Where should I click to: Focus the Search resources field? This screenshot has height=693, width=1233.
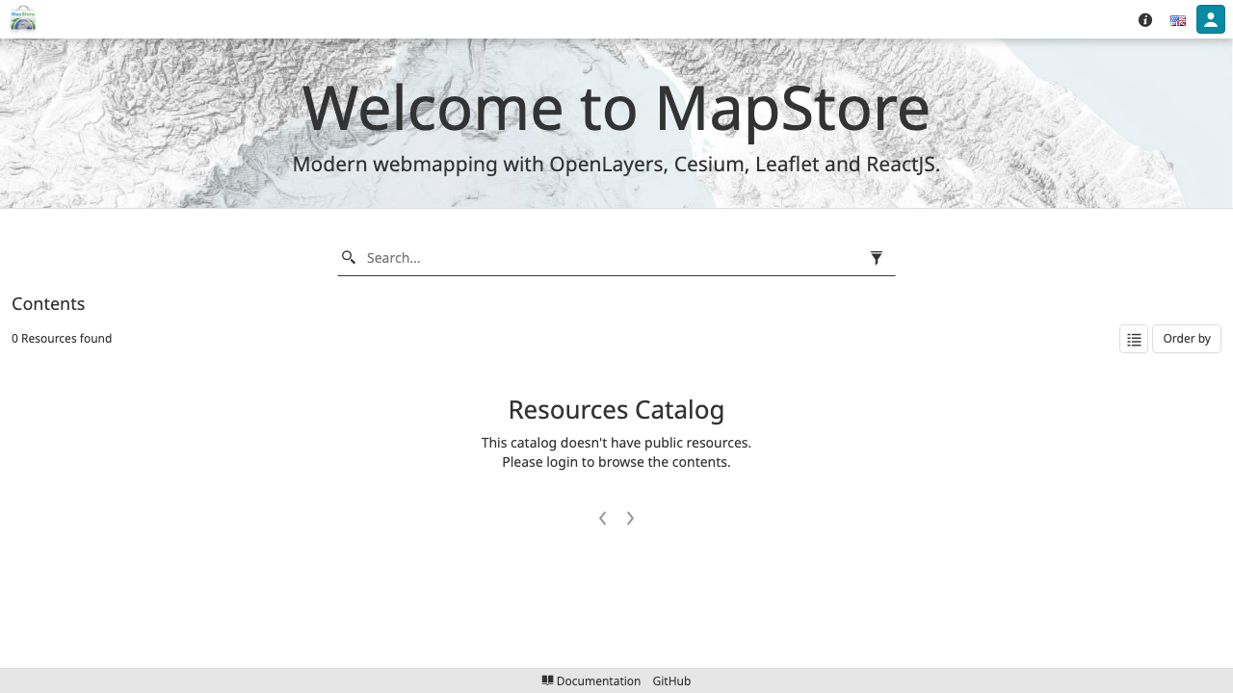pyautogui.click(x=611, y=258)
